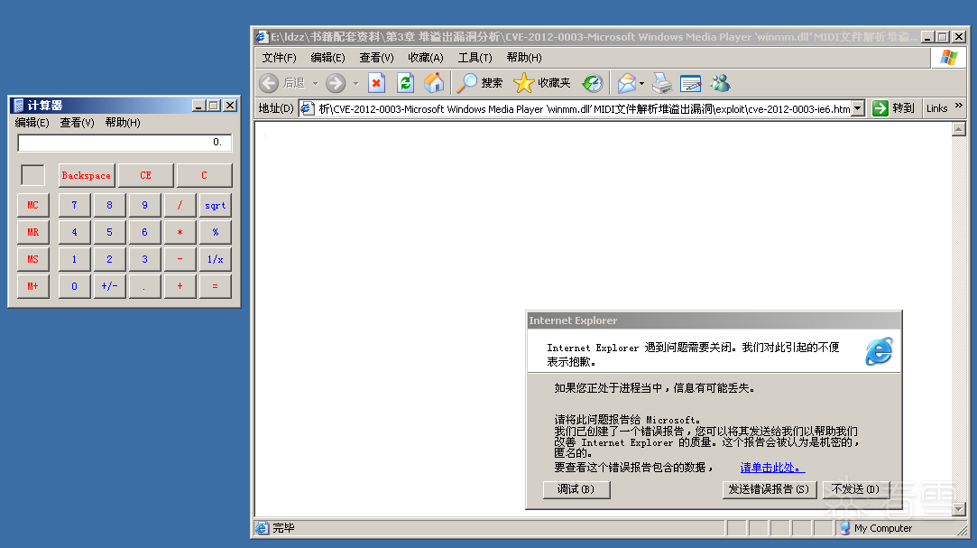Click the Windows flag logo in IE
The height and width of the screenshot is (548, 977).
948,58
